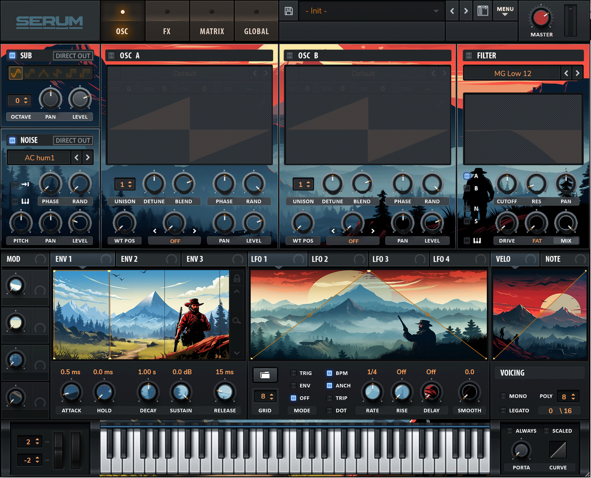
Task: Click the envelope ATTACK knob
Action: point(72,392)
